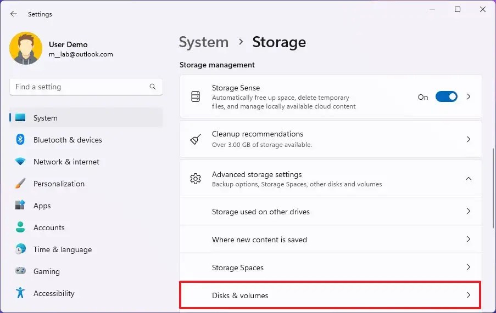496x313 pixels.
Task: Go to Network & internet label
Action: pos(66,162)
